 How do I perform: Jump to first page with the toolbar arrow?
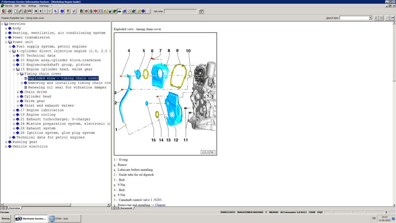tap(35, 11)
